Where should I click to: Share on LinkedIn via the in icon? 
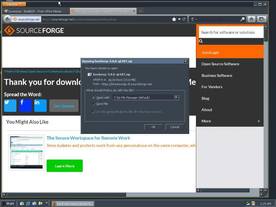coord(40,106)
